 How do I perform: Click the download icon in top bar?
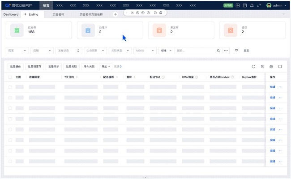click(238, 5)
